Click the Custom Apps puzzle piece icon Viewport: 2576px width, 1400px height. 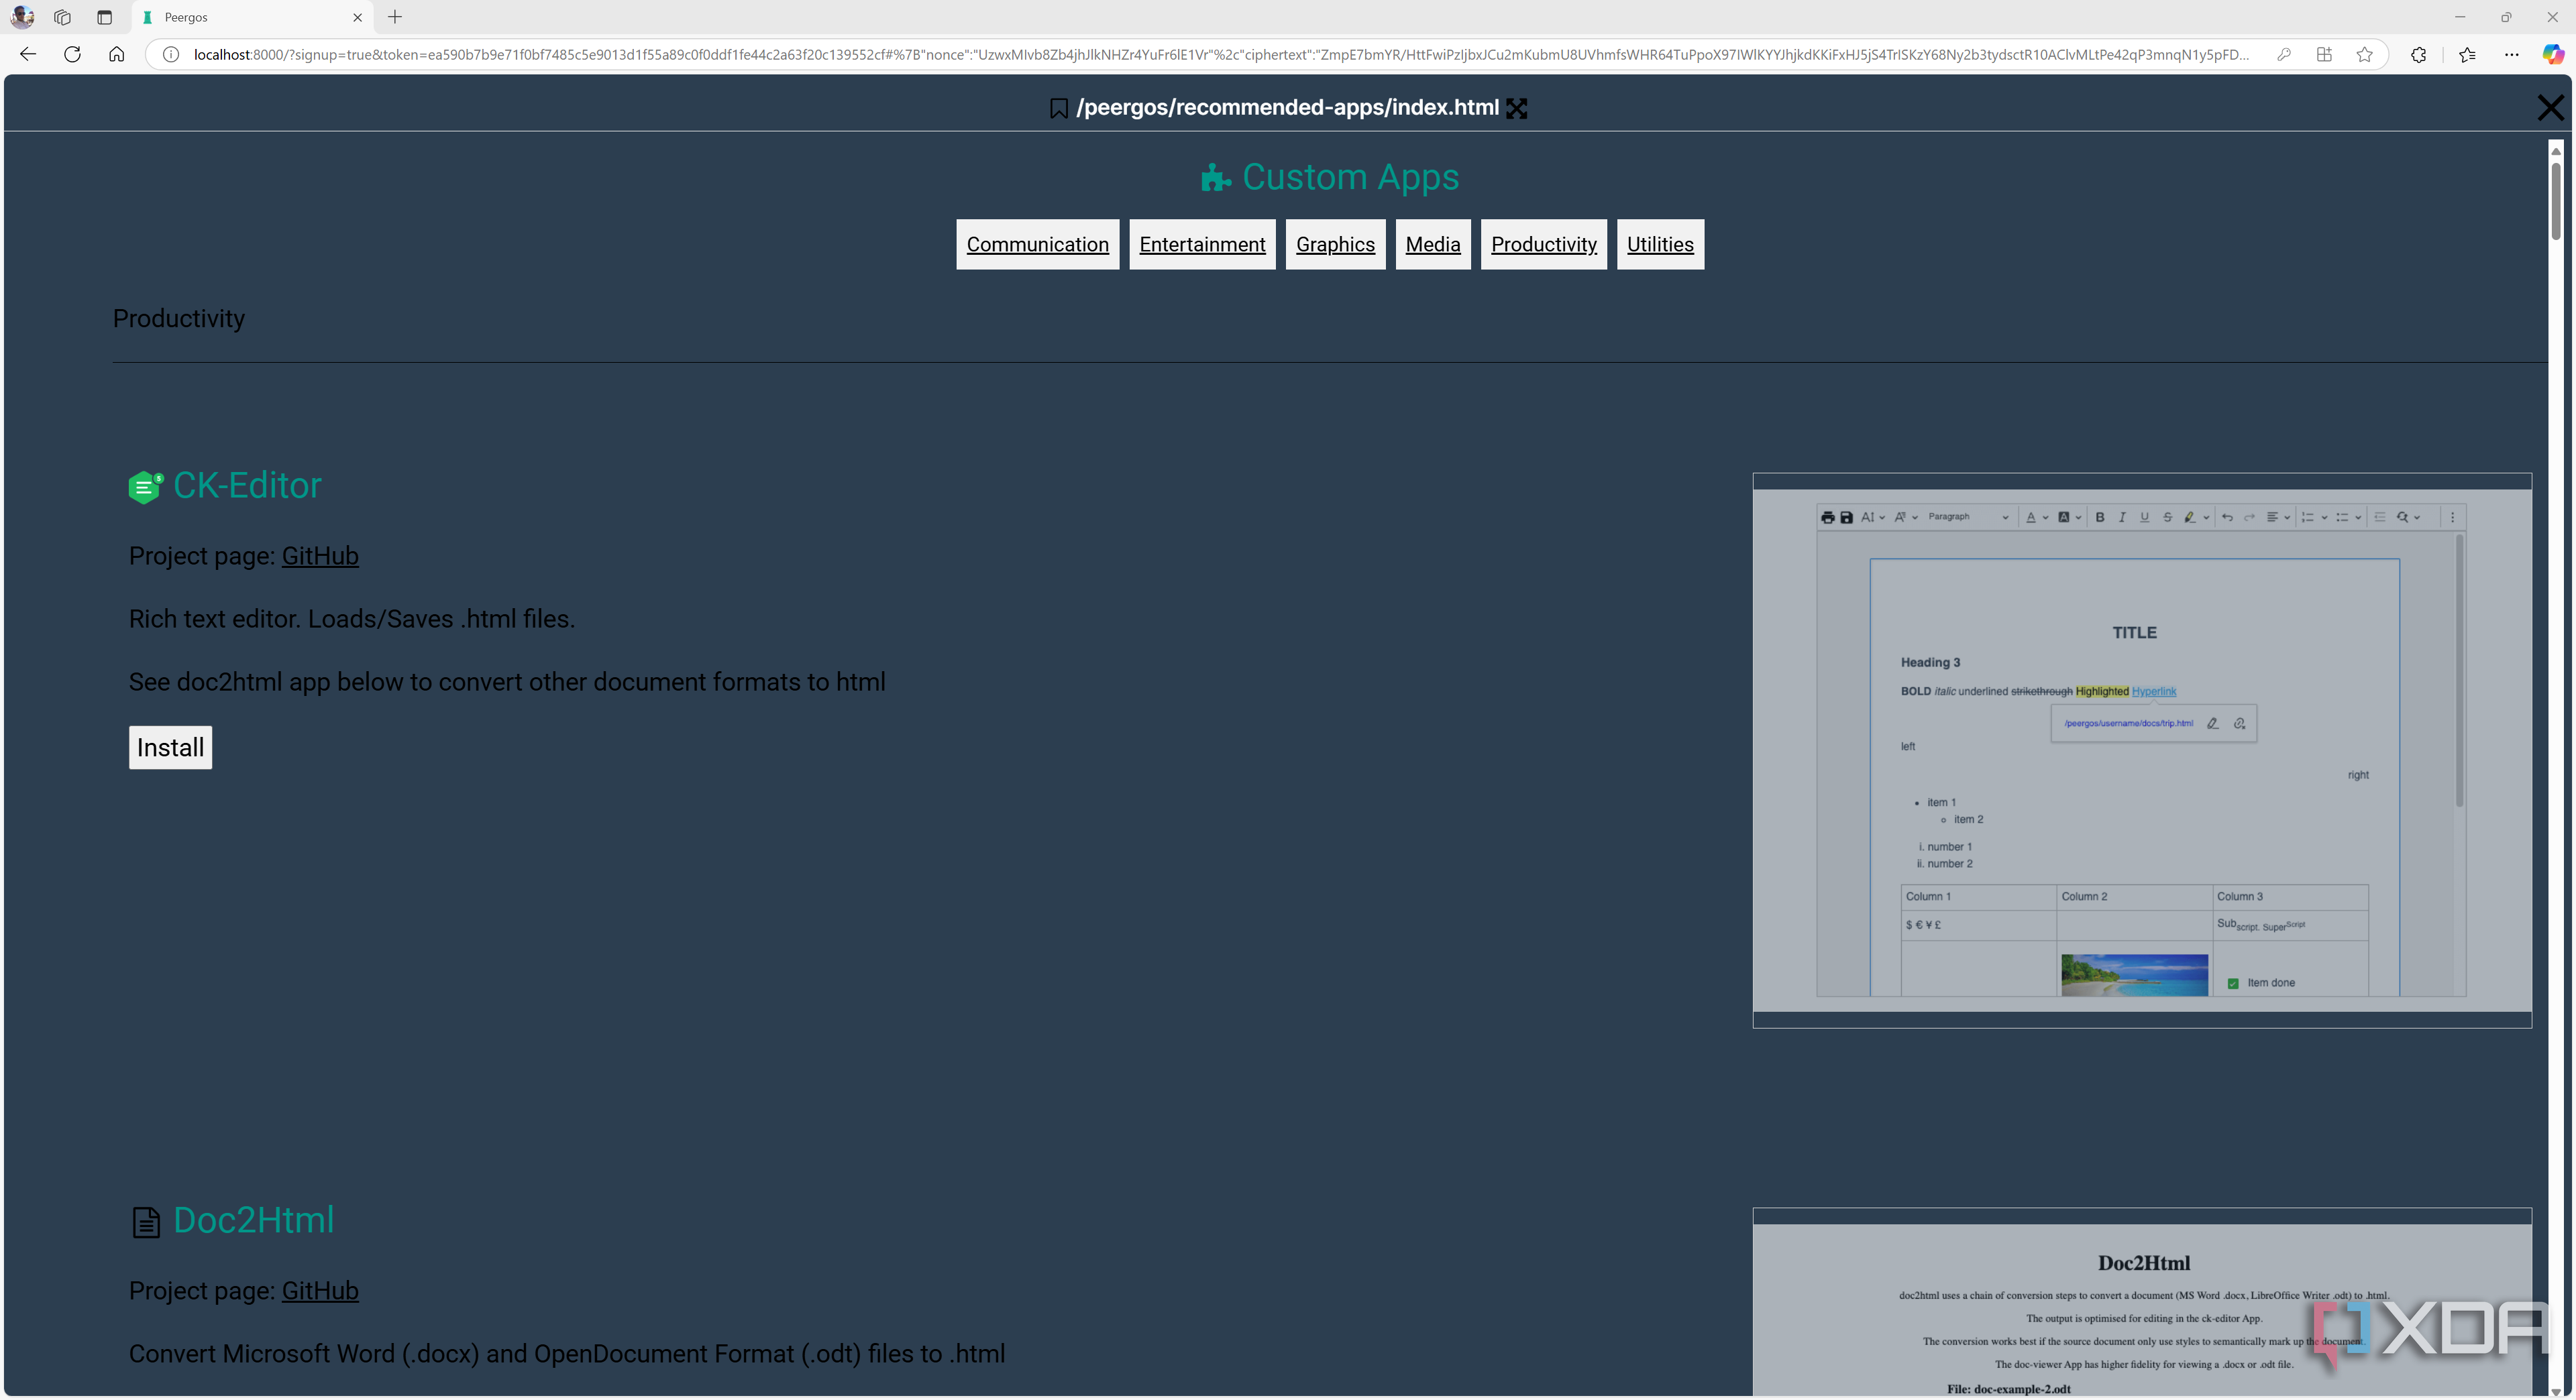1215,178
